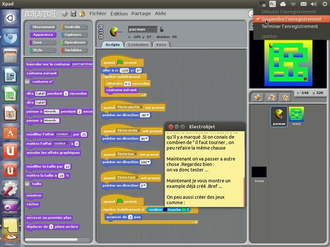Open Chromium browser from the launcher

point(10,37)
